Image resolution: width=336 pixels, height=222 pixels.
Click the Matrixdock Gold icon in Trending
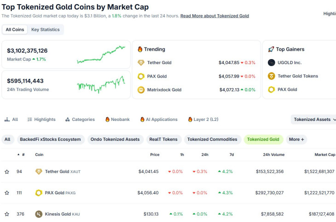click(141, 90)
